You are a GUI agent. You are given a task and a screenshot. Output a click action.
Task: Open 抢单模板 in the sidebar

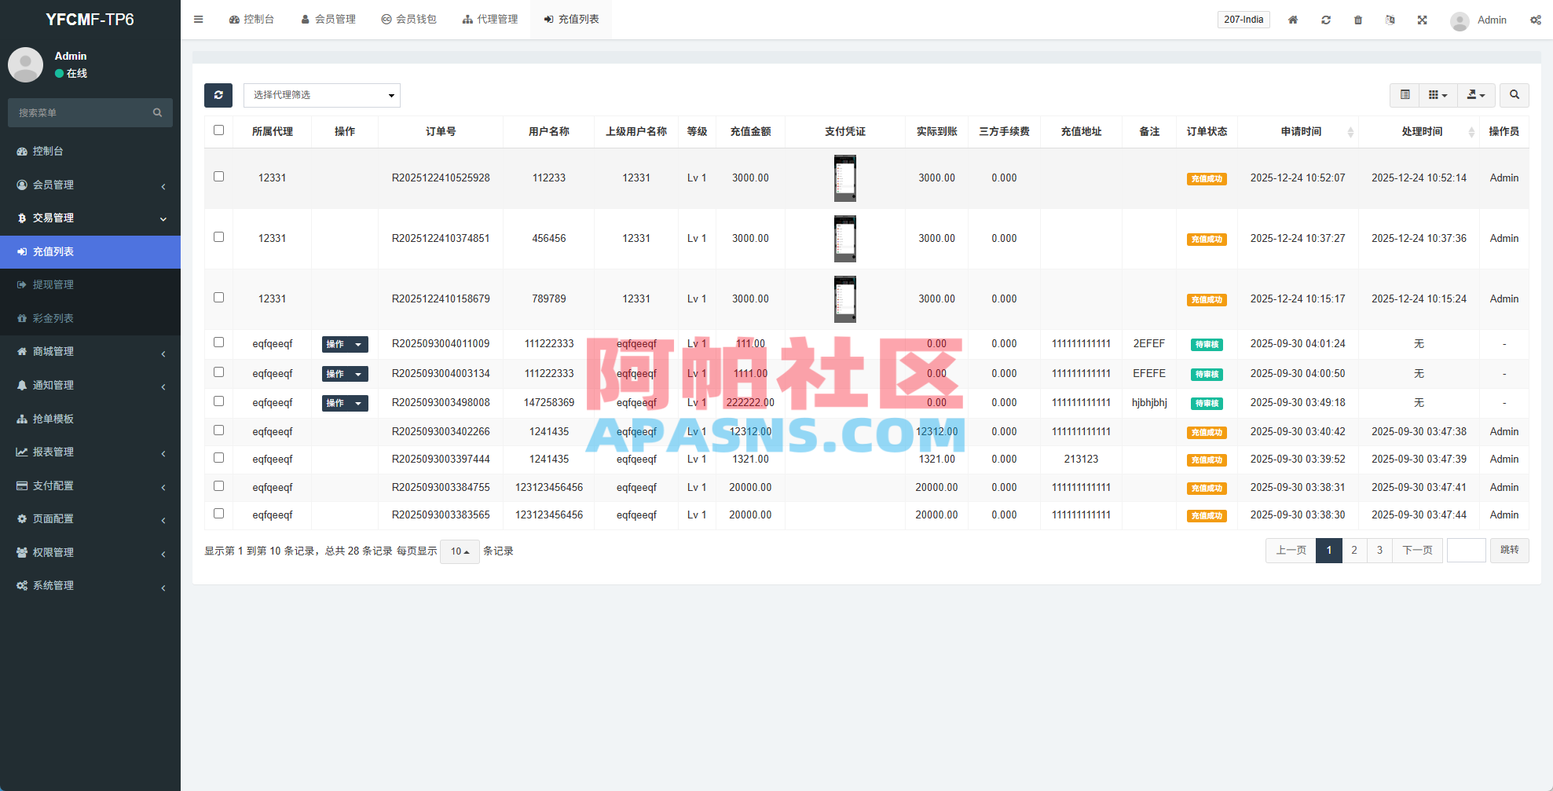pos(90,419)
